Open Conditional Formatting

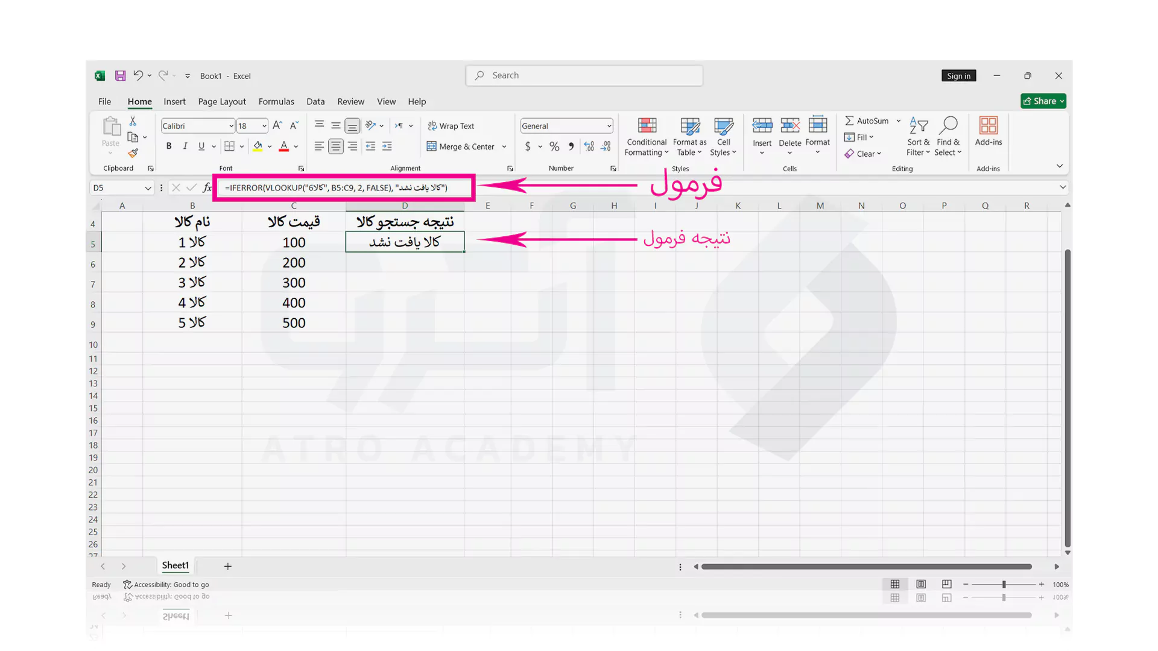[647, 137]
